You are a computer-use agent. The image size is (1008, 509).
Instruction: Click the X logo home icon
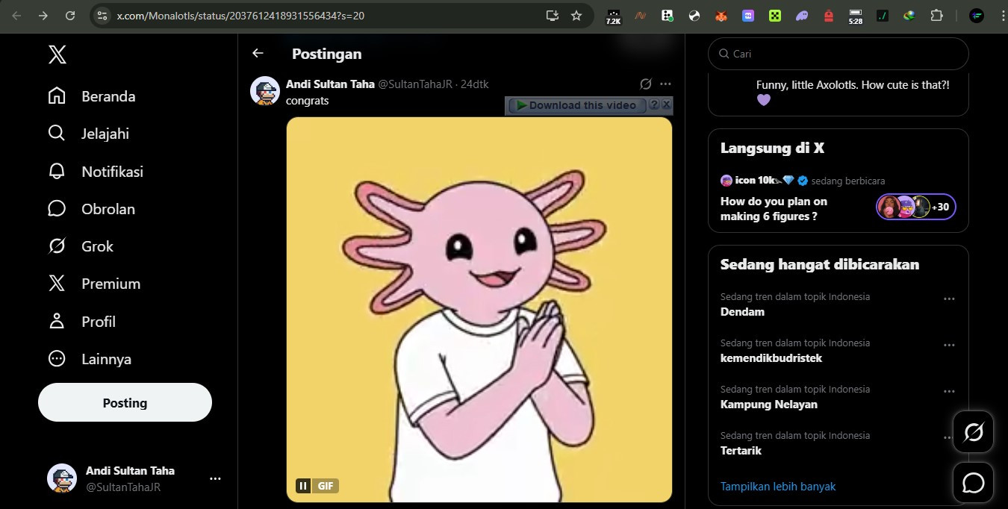(57, 54)
